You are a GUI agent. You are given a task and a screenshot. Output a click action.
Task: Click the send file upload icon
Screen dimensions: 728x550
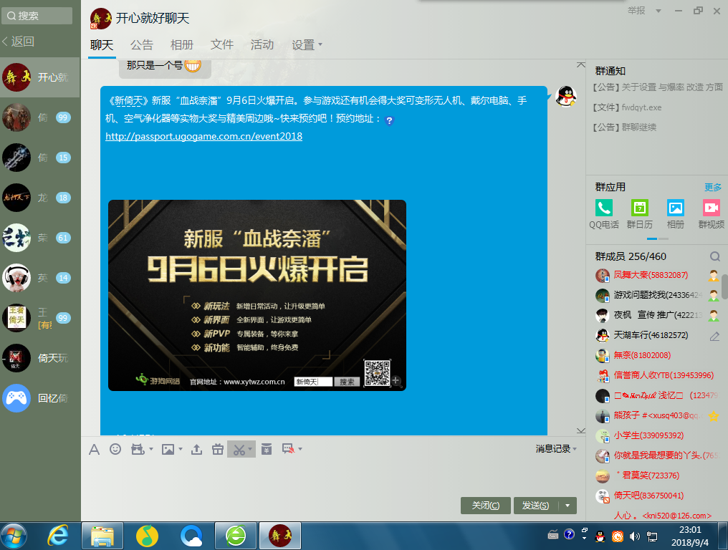coord(197,449)
